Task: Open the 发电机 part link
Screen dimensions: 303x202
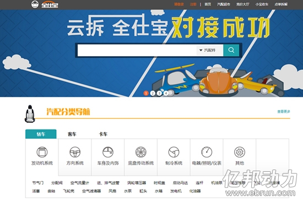Action: click(176, 191)
